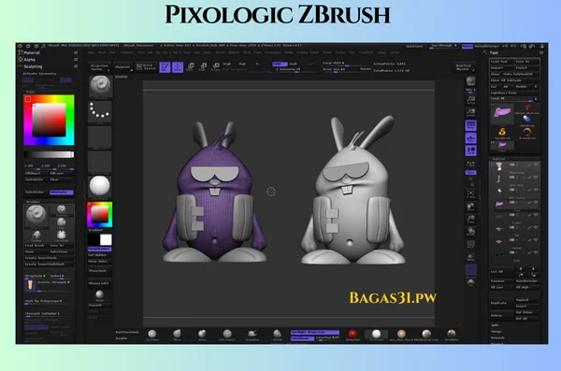This screenshot has width=561, height=371.
Task: Click the Merge sphere icon in left shelf
Action: 99,296
